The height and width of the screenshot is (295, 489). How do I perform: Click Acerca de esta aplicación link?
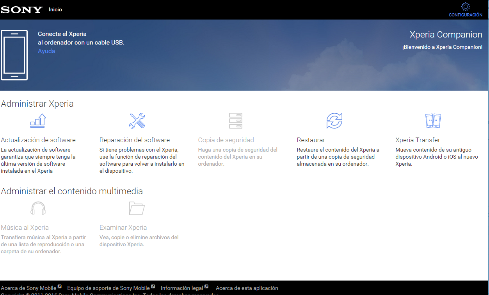point(247,288)
